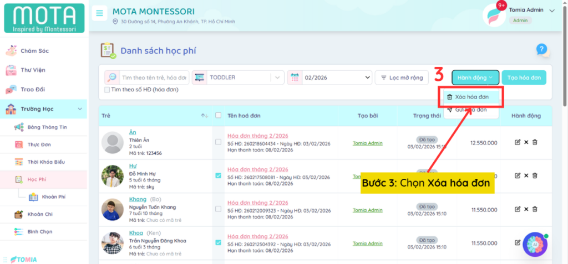Open the TODDLER class dropdown

click(x=239, y=78)
